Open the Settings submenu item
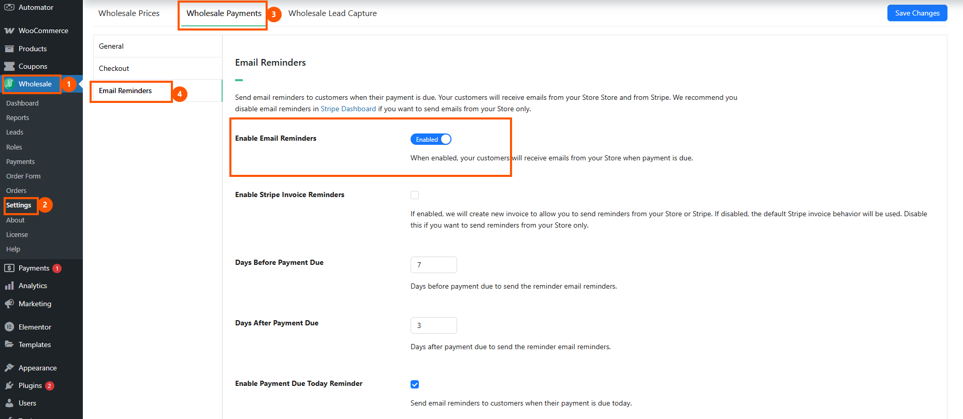 pos(19,205)
